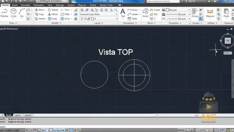This screenshot has height=132, width=234.
Task: Switch to the Insert ribbon tab
Action: [15, 5]
